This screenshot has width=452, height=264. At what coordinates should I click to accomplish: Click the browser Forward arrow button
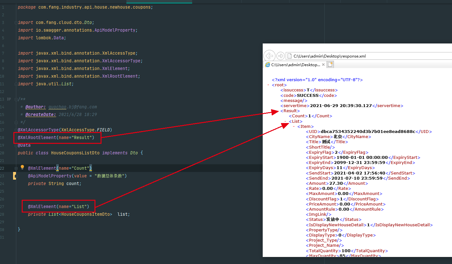[280, 56]
